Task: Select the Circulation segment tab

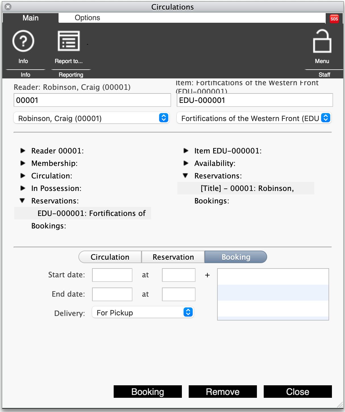Action: tap(110, 257)
